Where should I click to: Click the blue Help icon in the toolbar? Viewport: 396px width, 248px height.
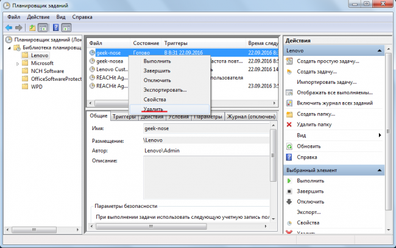[56, 28]
